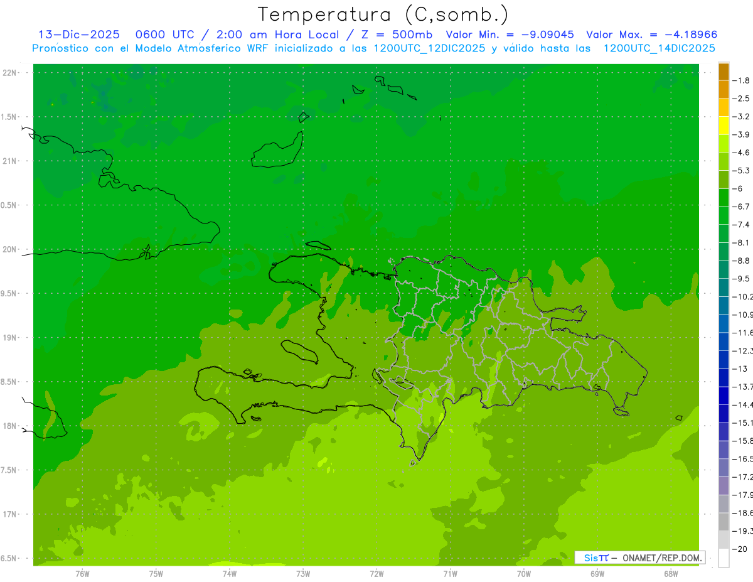Click the '1200UTC_12DIC2025' initialization time

(427, 48)
